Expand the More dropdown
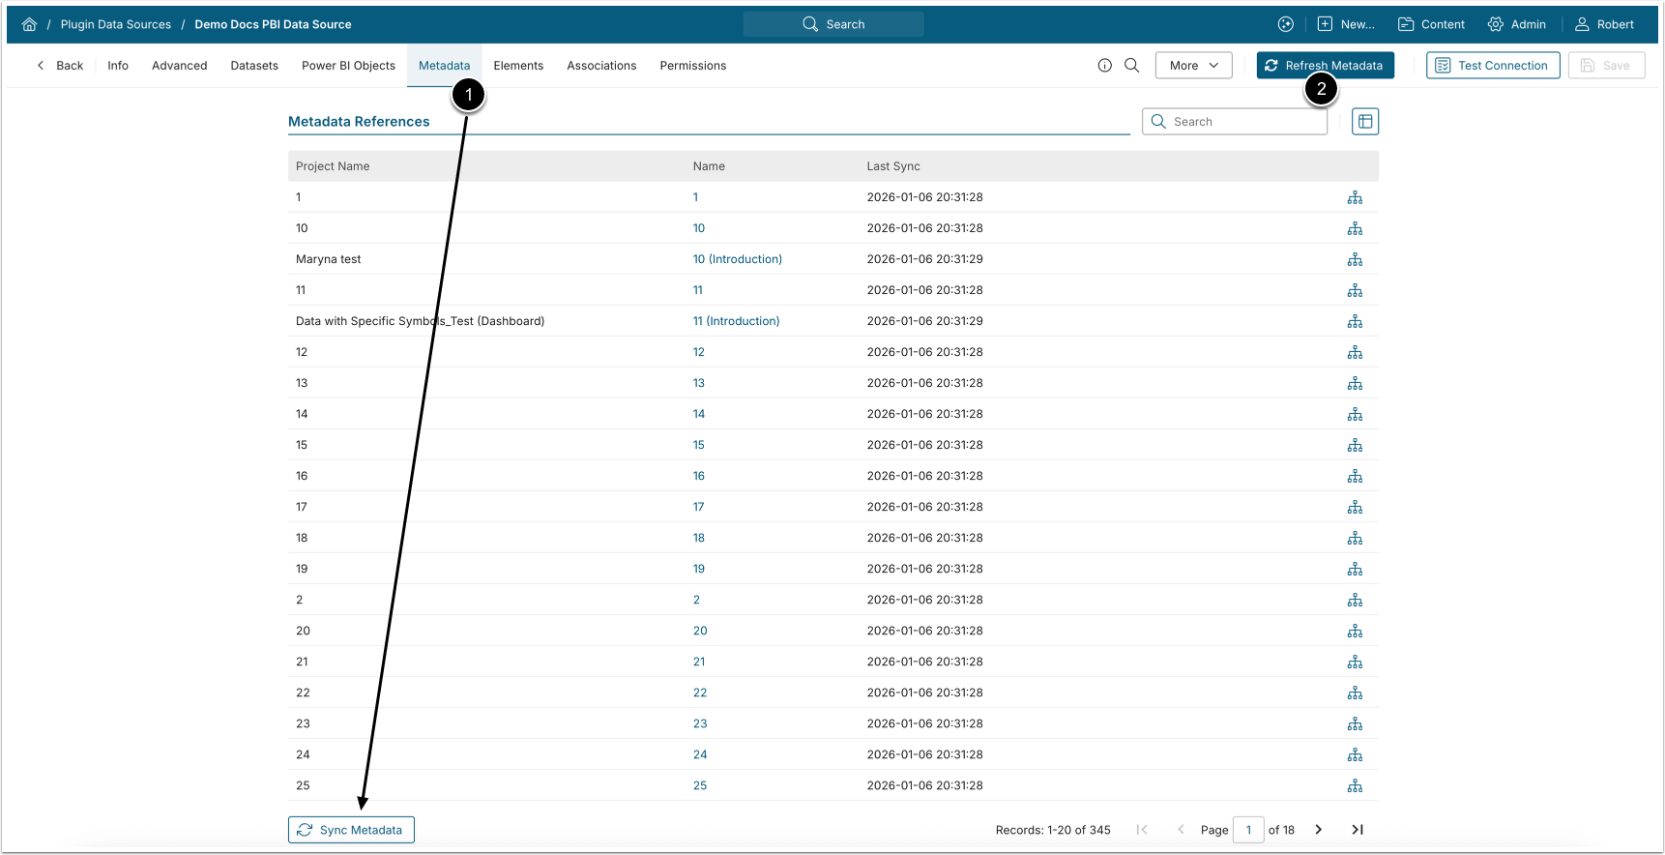 [x=1193, y=66]
